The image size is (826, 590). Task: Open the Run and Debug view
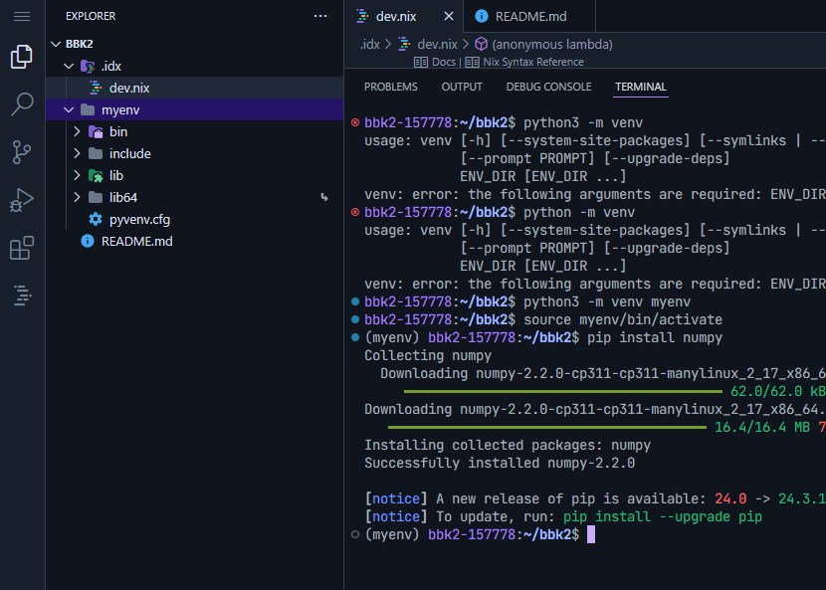22,200
